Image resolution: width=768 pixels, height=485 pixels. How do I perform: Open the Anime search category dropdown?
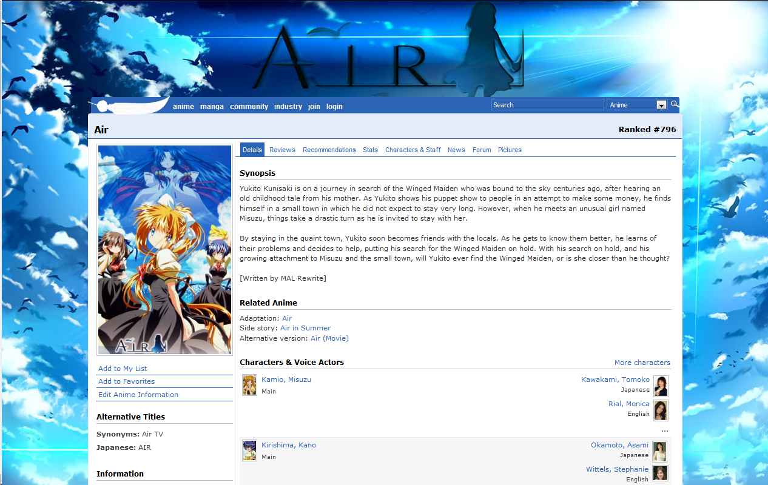(637, 105)
